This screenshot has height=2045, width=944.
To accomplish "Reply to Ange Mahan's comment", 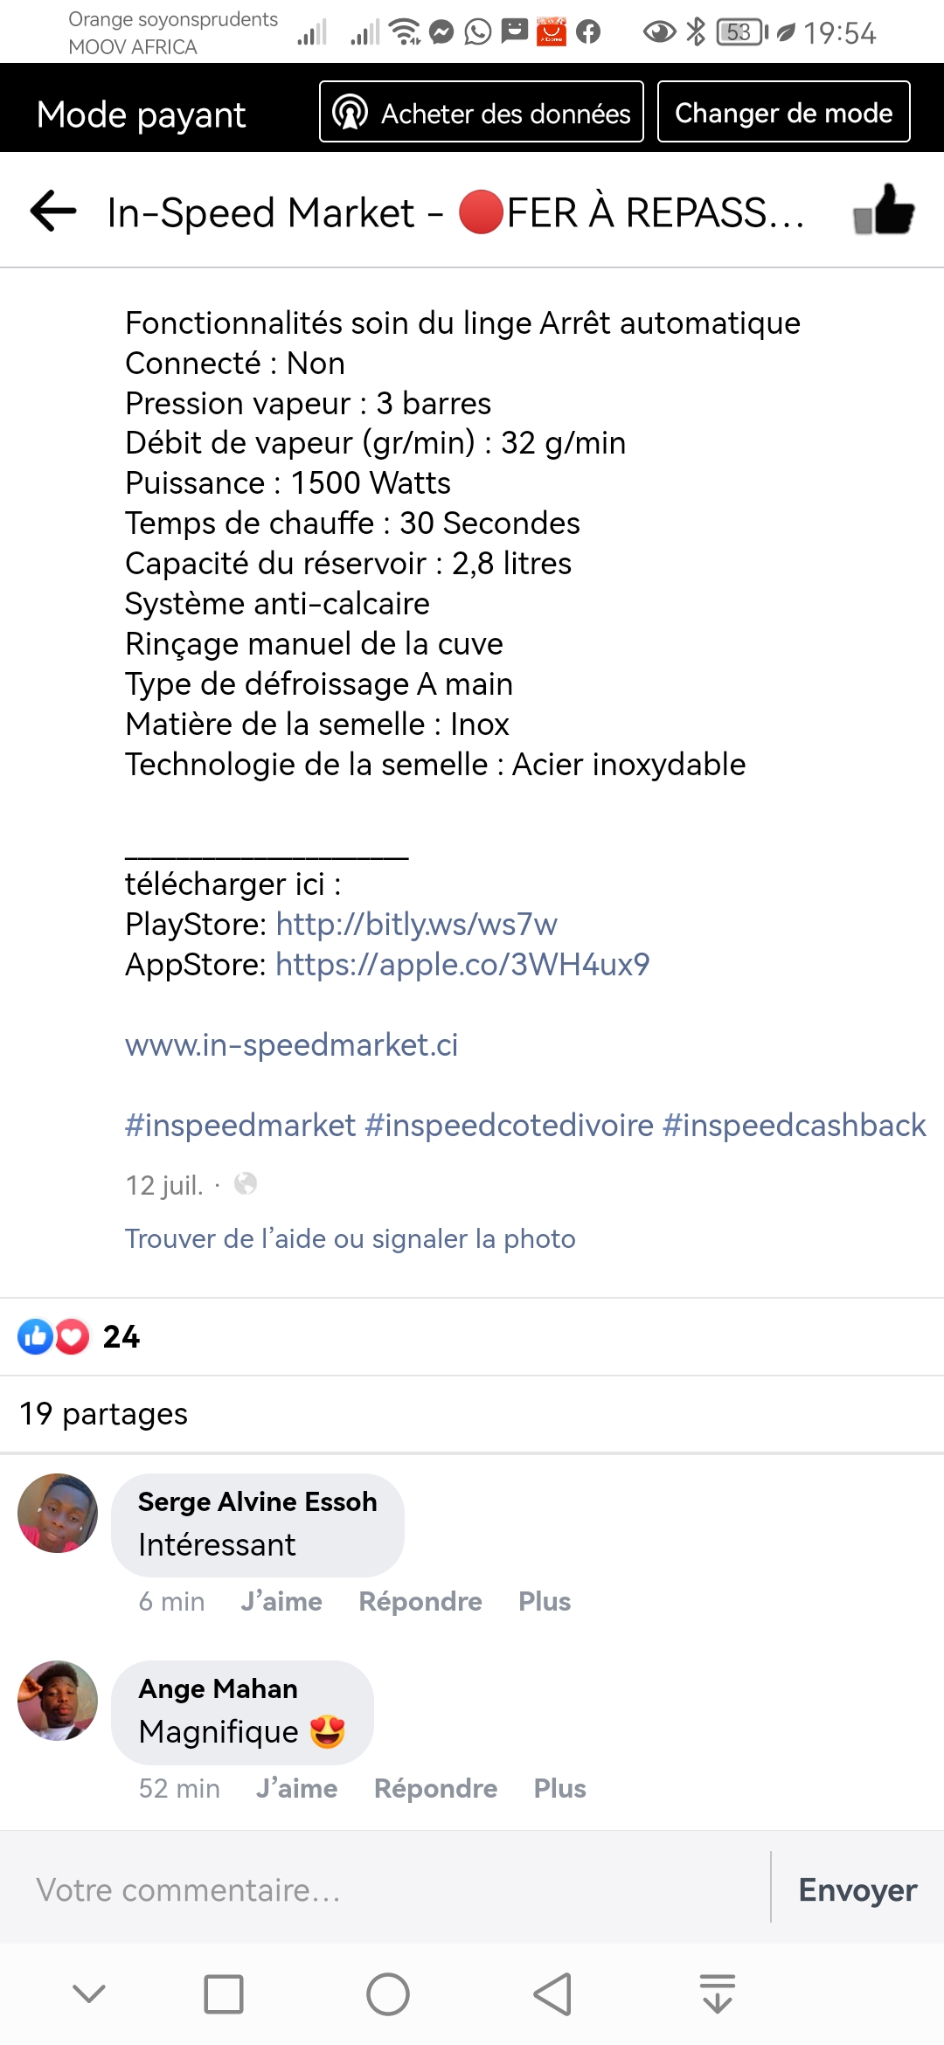I will point(435,1788).
